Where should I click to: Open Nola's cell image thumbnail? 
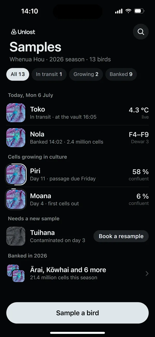pyautogui.click(x=16, y=138)
